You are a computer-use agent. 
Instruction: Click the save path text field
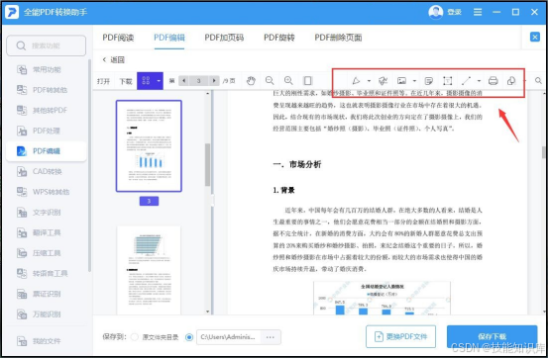[x=229, y=337]
